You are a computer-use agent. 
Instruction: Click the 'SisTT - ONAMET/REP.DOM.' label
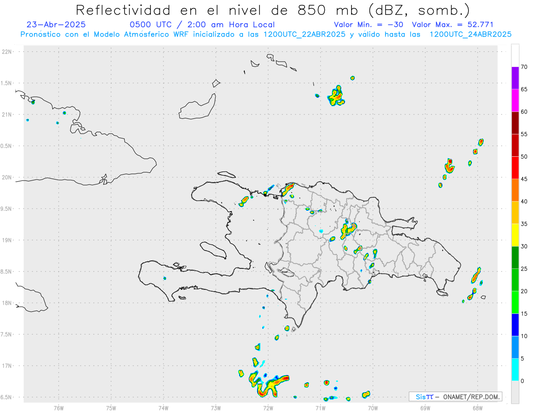tap(456, 397)
